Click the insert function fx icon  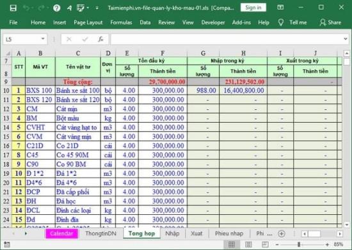(x=100, y=39)
